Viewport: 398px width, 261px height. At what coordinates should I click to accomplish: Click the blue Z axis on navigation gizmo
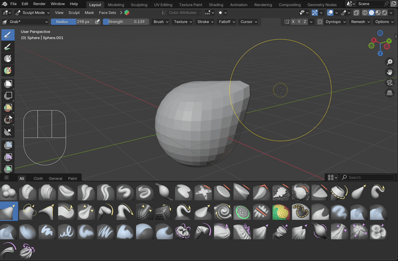[380, 53]
